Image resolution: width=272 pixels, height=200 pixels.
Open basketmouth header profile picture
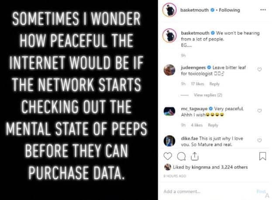coord(169,9)
